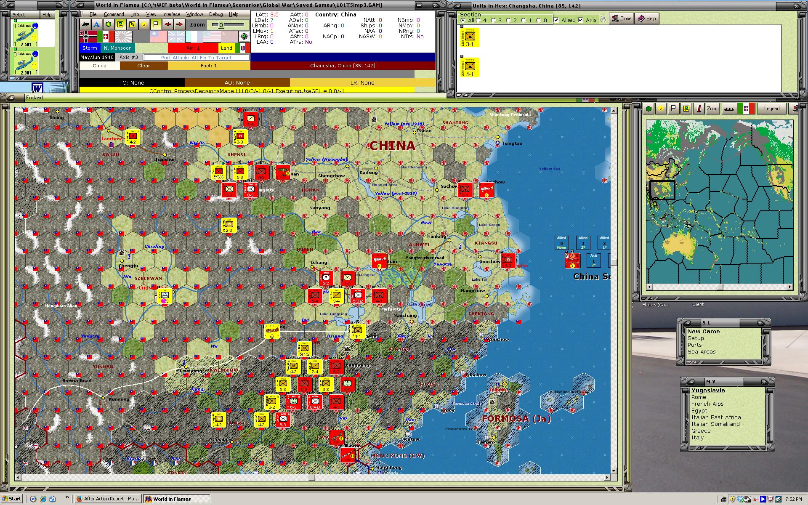808x505 pixels.
Task: Click overview map scrollbar right arrow
Action: pos(790,287)
